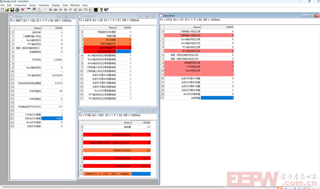Open the Help menu
Image resolution: width=320 pixels, height=189 pixels.
[x=85, y=5]
